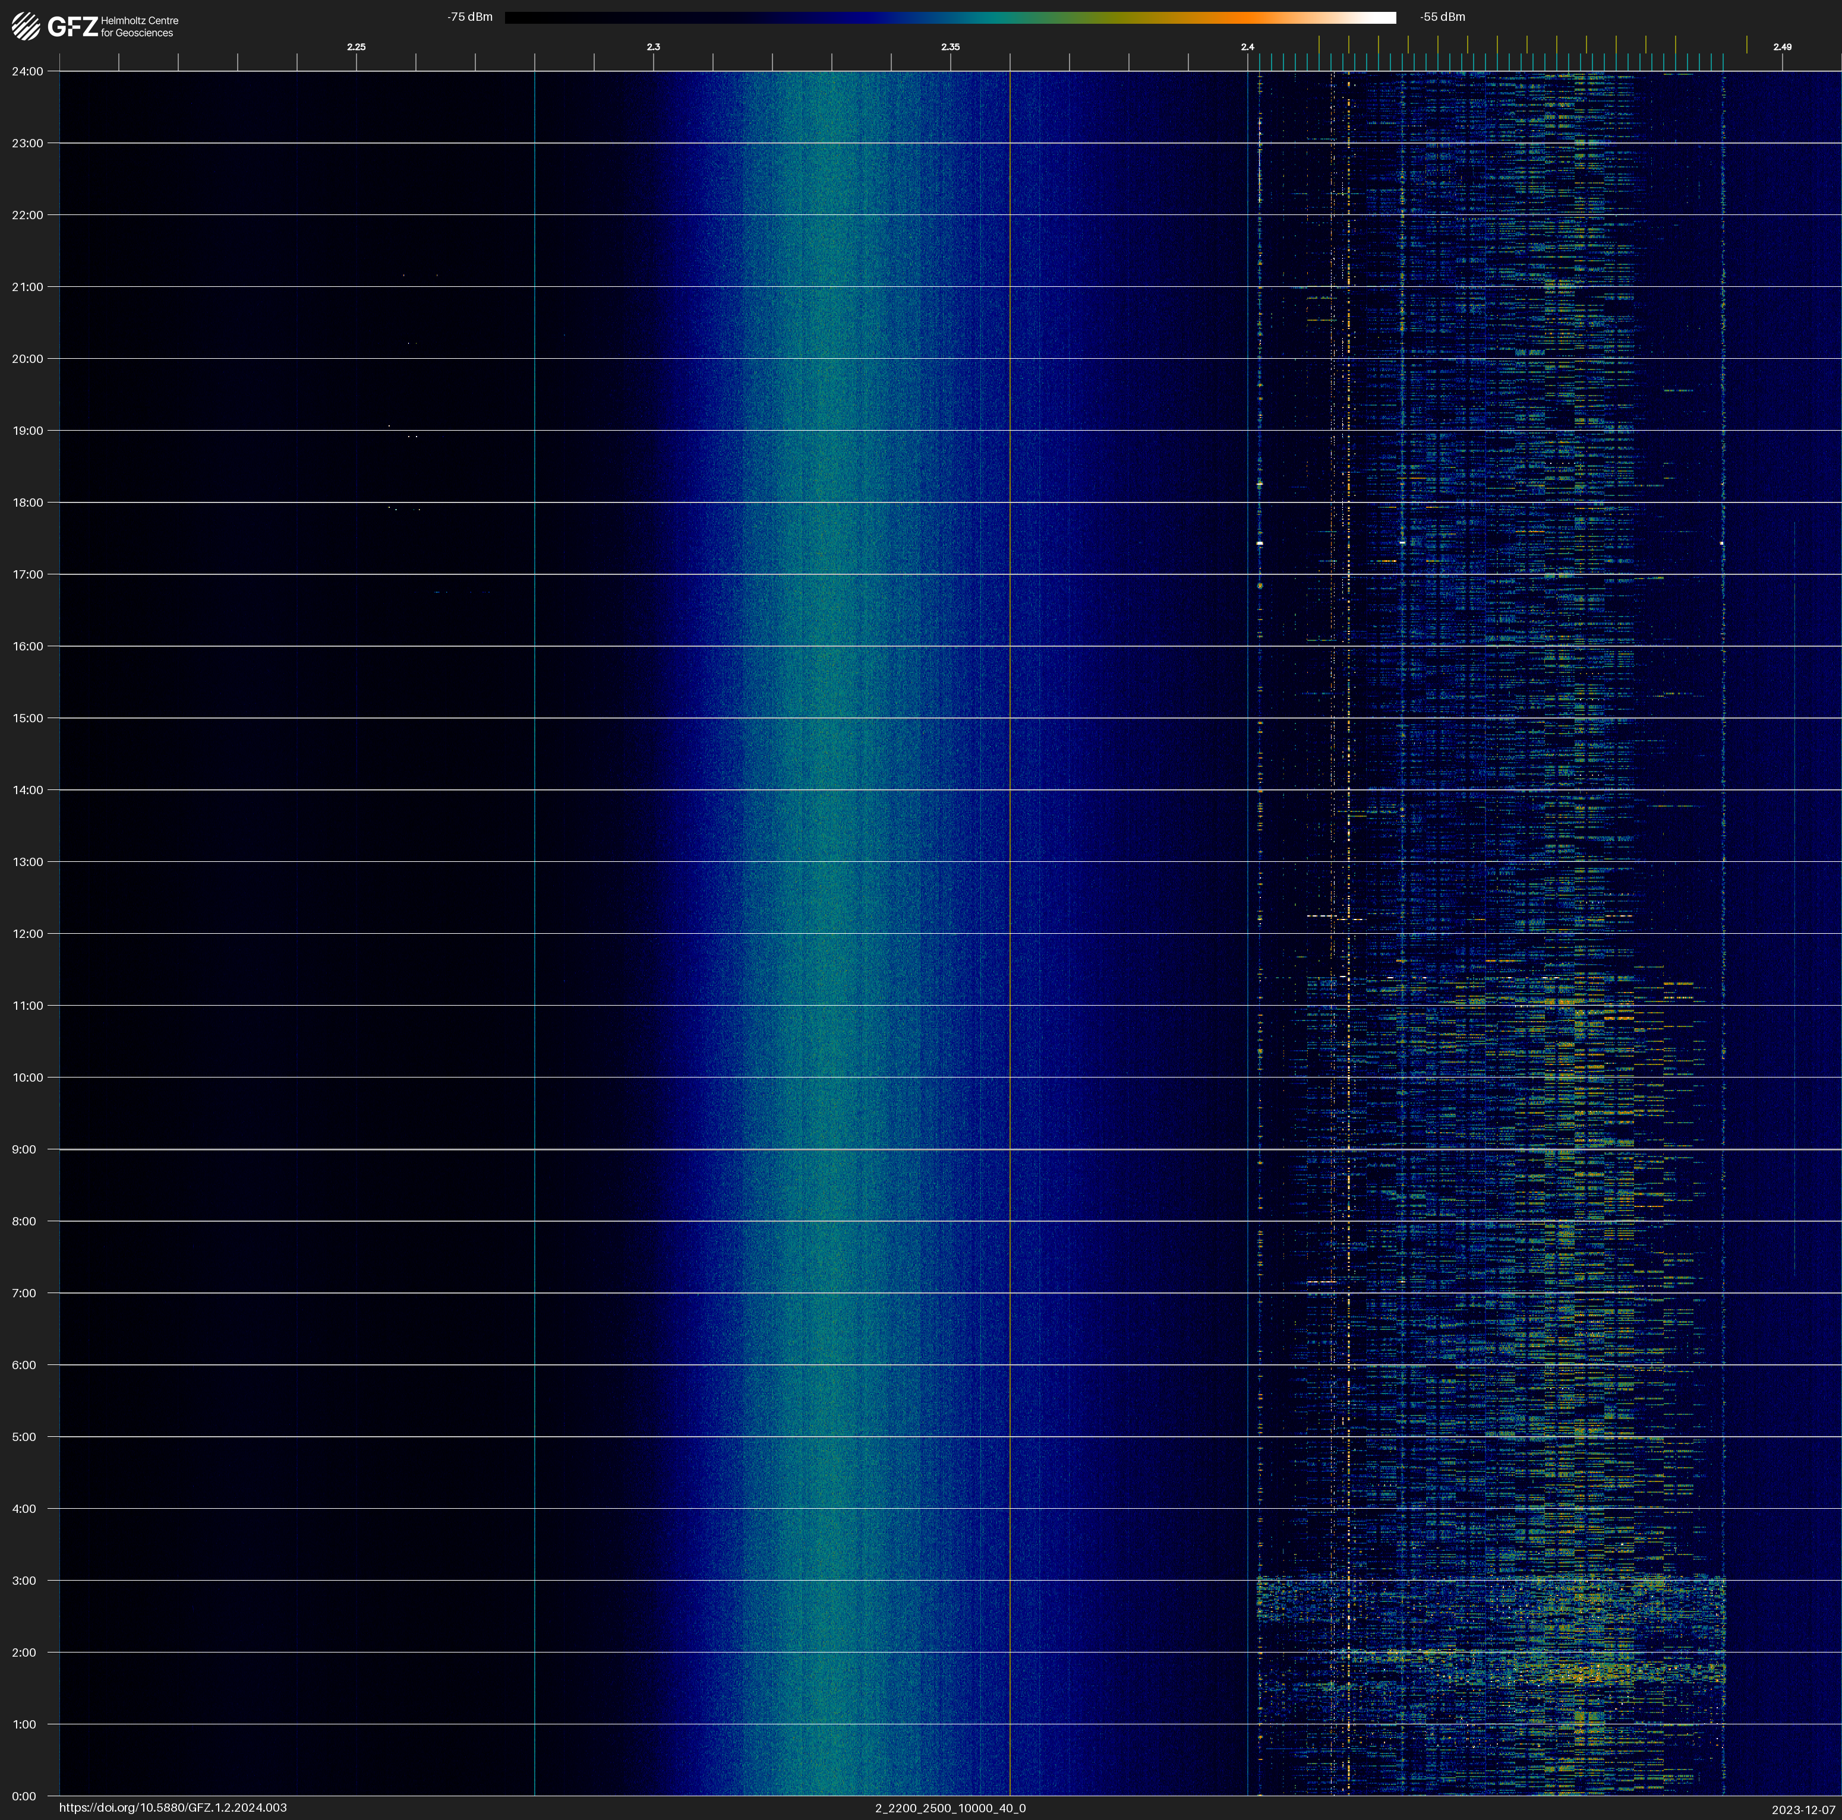The width and height of the screenshot is (1842, 1820).
Task: Click the 2_2200_2500_10000_40_0 file name label
Action: 951,1808
